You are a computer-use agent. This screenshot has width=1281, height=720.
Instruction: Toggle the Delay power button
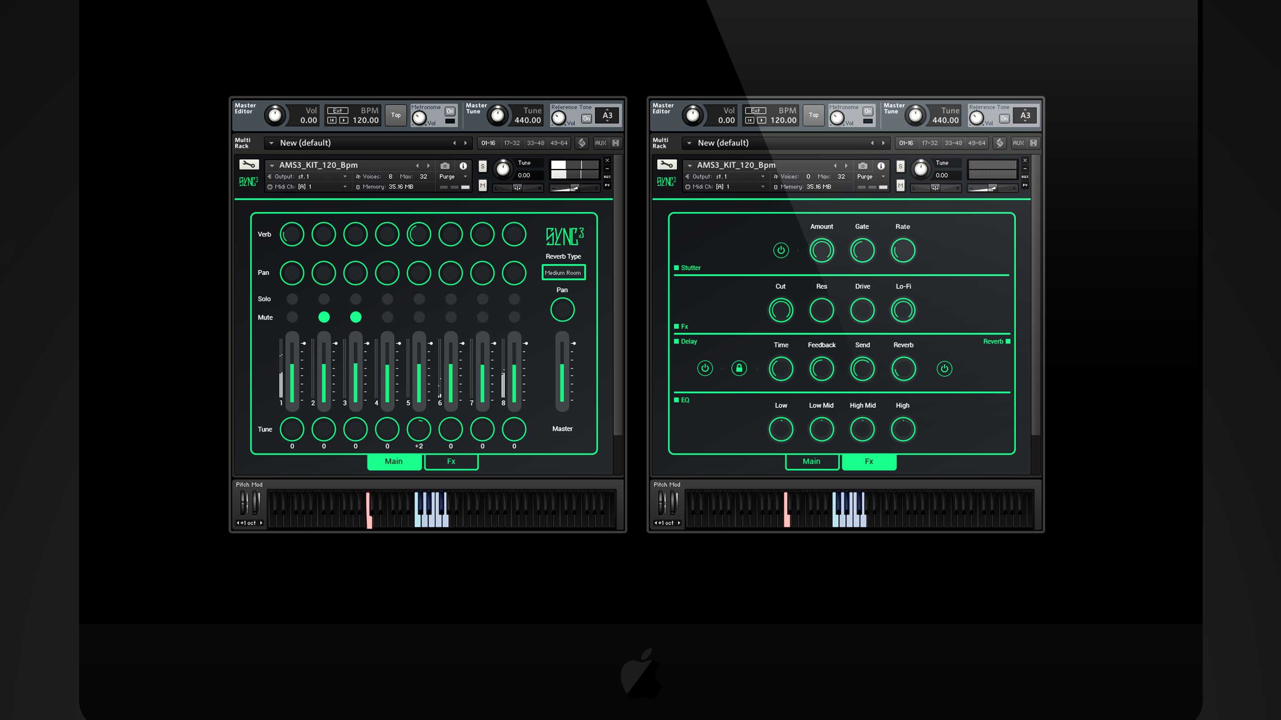point(705,368)
